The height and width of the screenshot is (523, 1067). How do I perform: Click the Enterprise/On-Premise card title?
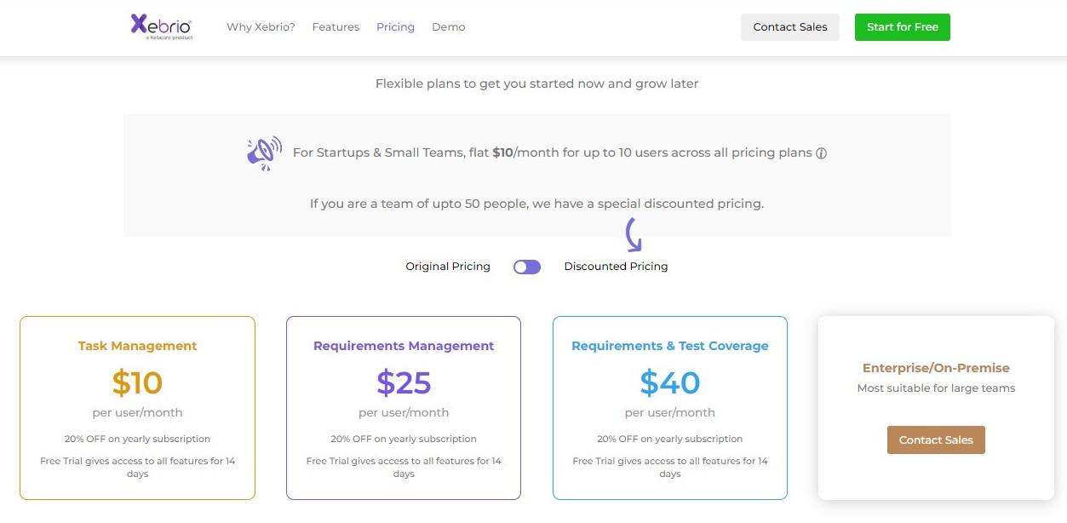(x=936, y=368)
